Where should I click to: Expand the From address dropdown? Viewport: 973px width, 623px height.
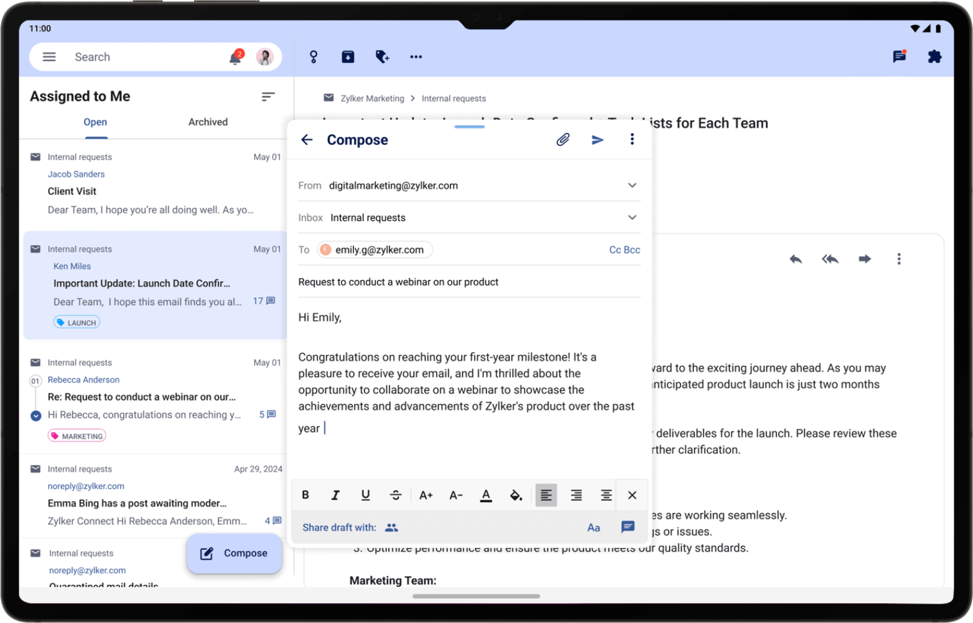click(632, 185)
